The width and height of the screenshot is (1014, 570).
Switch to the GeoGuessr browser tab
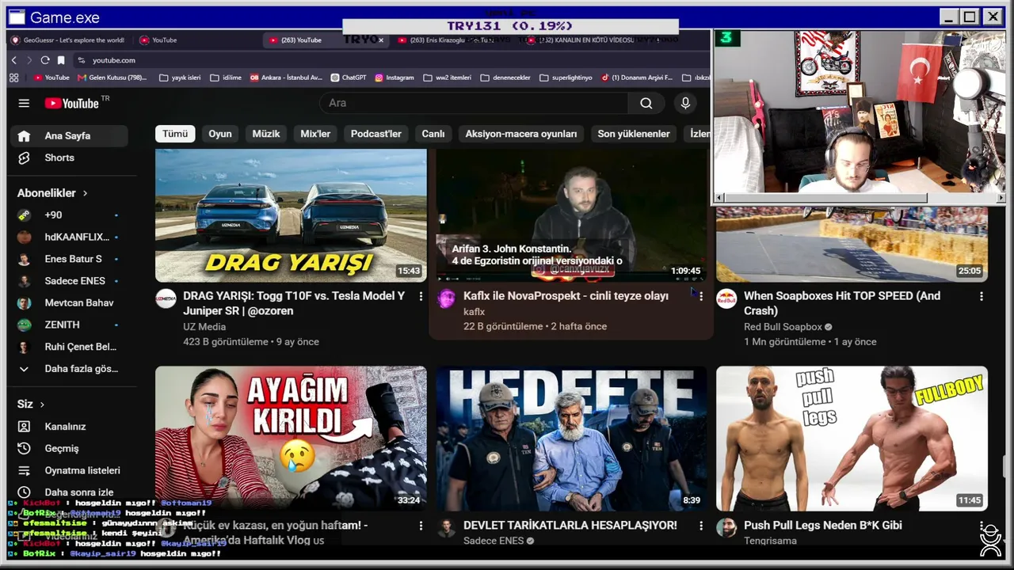67,40
